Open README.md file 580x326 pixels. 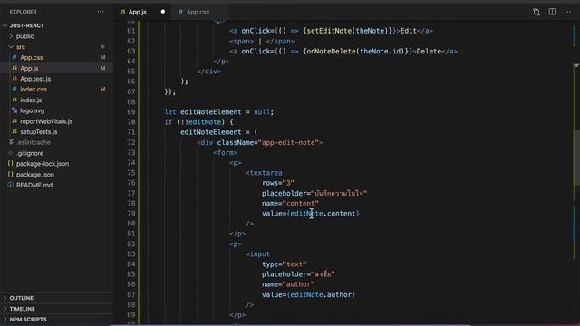pos(34,185)
